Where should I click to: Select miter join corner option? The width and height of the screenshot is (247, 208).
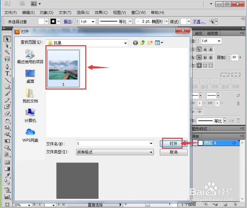pos(199,58)
